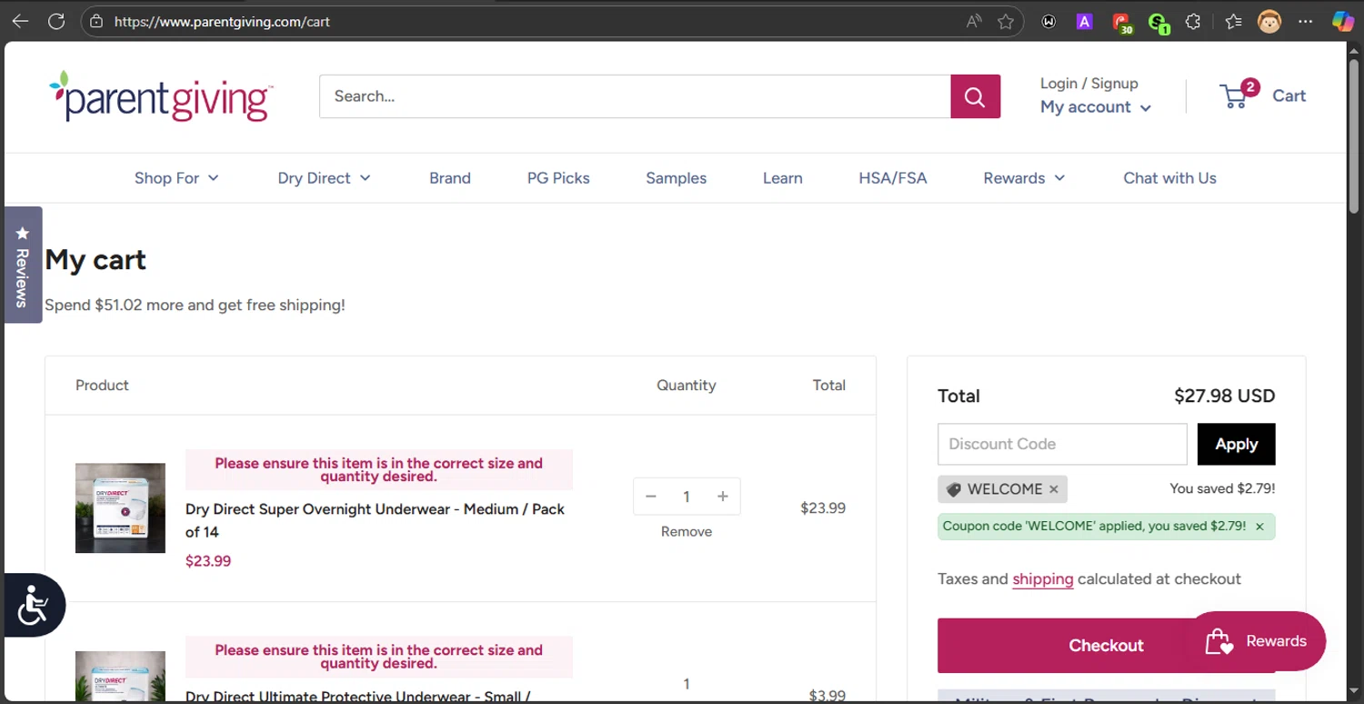Click the browser back arrow
This screenshot has height=704, width=1364.
[20, 21]
